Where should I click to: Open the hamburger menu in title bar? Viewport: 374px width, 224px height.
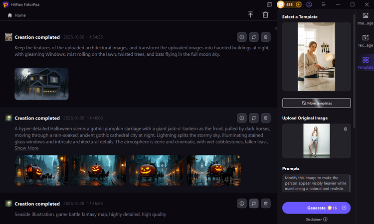324,4
